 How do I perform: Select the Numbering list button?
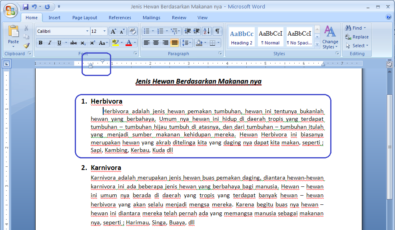(x=160, y=31)
